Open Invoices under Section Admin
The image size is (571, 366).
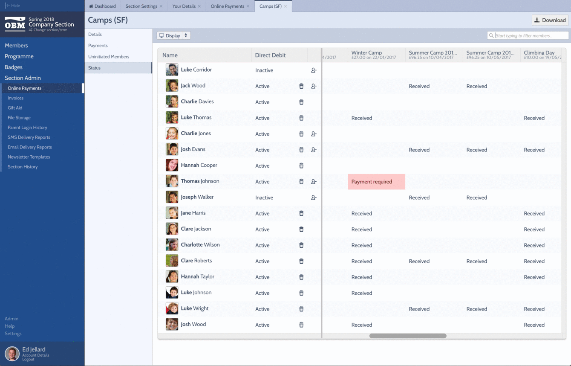click(16, 98)
